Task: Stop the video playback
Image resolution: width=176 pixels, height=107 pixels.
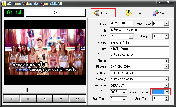Action: (45, 98)
